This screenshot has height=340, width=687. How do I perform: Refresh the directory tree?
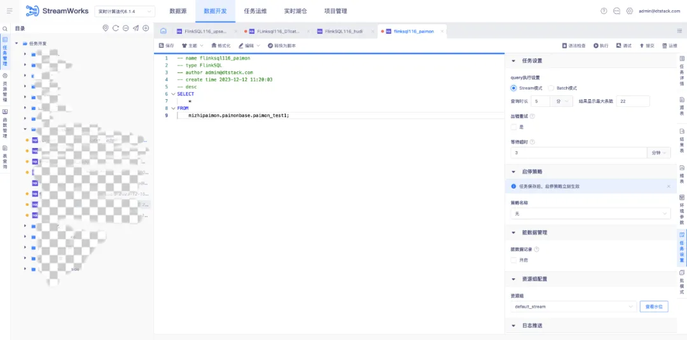click(x=116, y=28)
